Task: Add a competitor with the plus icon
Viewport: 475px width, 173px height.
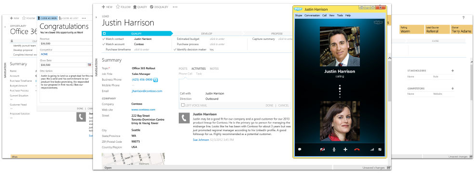Action: click(452, 88)
